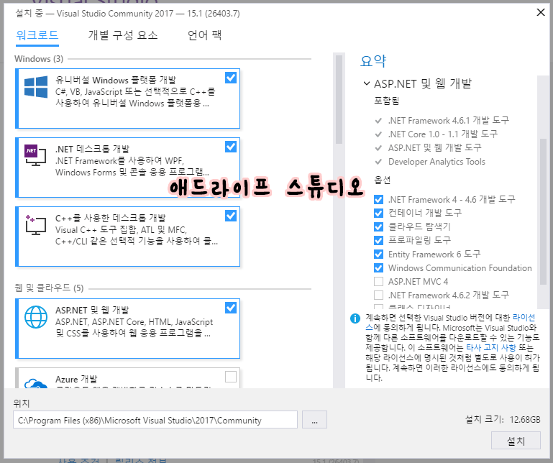The height and width of the screenshot is (463, 553).
Task: Toggle the profiling tools option checkbox
Action: (378, 241)
